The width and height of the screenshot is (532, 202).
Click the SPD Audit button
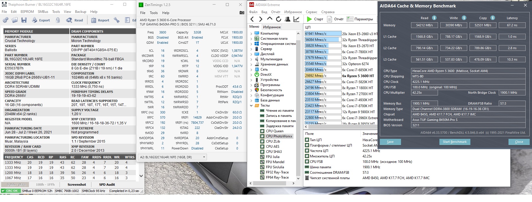107,185
